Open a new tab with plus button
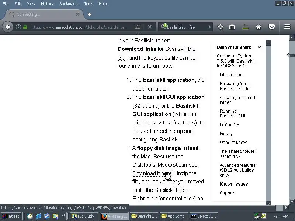Viewport: 295px width, 221px height. pyautogui.click(x=90, y=14)
